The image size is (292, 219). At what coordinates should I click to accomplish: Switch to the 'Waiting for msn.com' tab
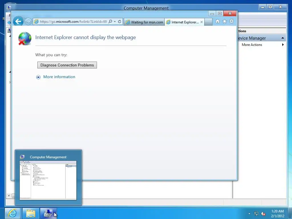(x=144, y=22)
